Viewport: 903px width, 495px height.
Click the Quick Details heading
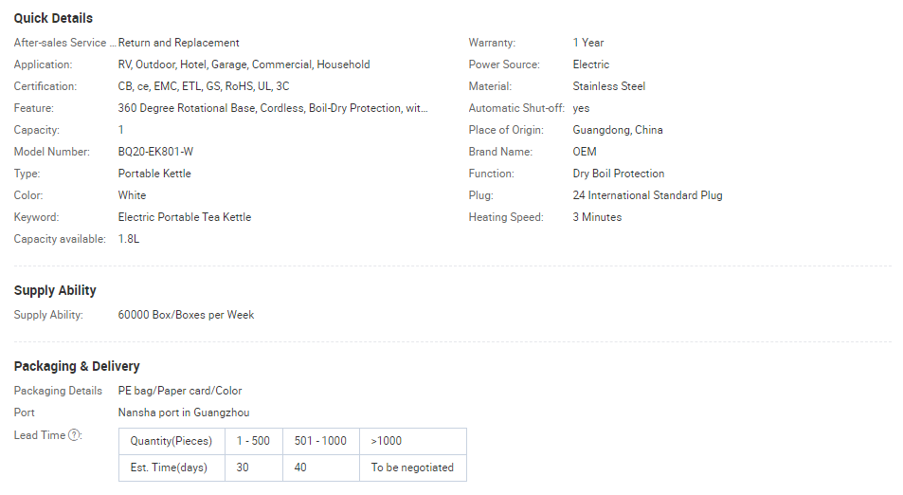[x=53, y=18]
